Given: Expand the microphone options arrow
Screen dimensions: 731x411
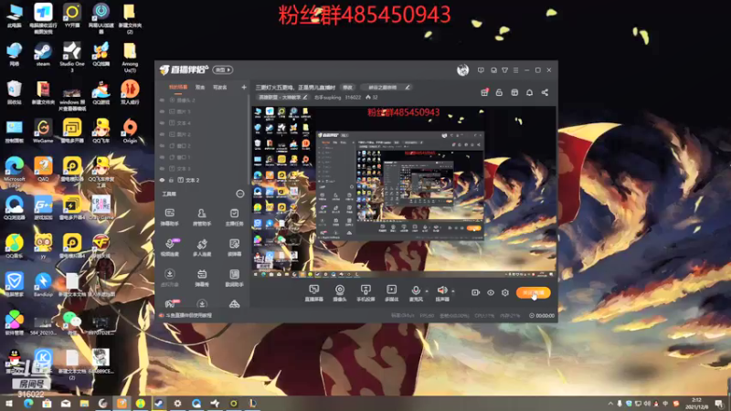Looking at the screenshot, I should [x=427, y=291].
